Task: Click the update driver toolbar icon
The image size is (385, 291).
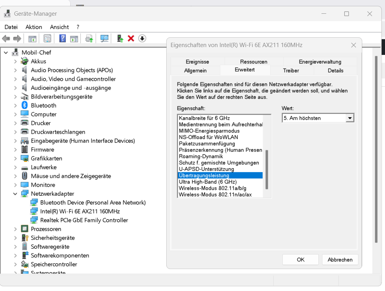Action: 89,38
